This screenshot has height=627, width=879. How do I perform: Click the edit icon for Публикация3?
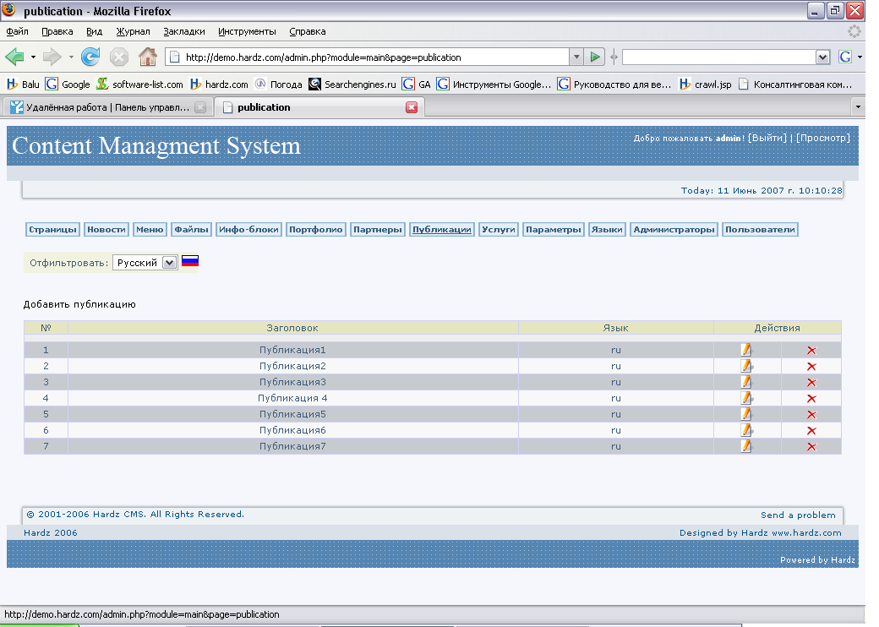click(746, 382)
